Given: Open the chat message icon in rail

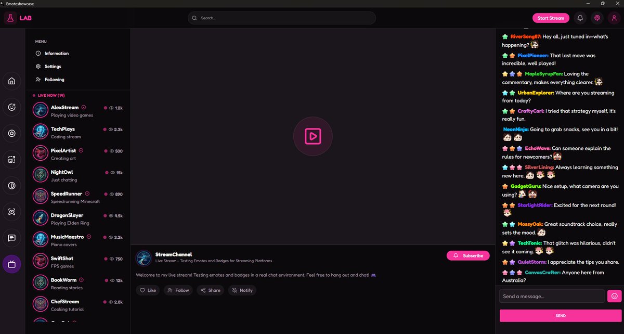Looking at the screenshot, I should tap(12, 238).
